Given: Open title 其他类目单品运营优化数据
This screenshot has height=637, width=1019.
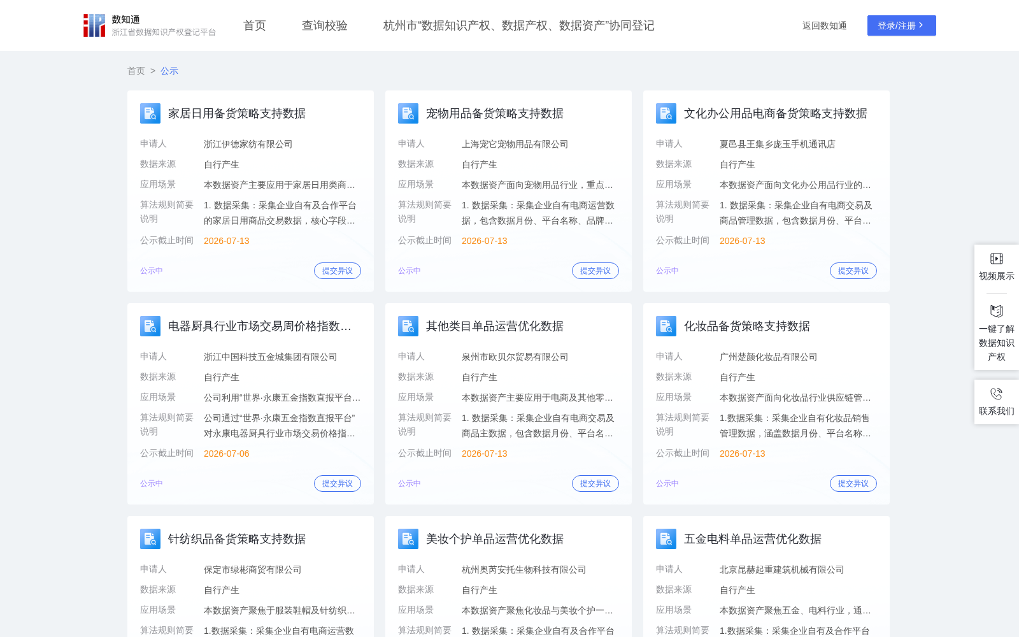Looking at the screenshot, I should [495, 326].
